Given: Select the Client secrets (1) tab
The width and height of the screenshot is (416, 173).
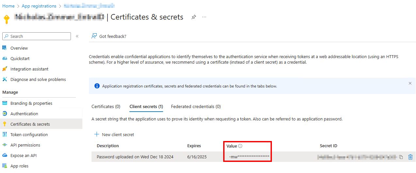Looking at the screenshot, I should click(x=146, y=106).
